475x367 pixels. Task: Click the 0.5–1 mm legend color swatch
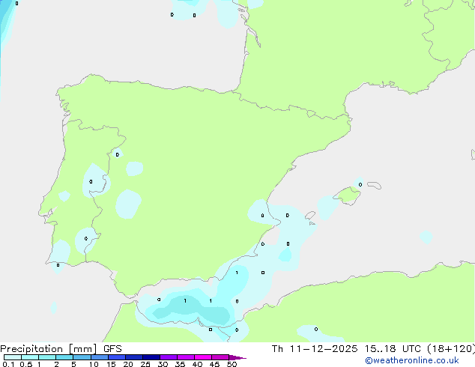[30, 357]
